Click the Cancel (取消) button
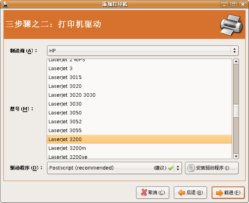This screenshot has width=249, height=203. (153, 193)
